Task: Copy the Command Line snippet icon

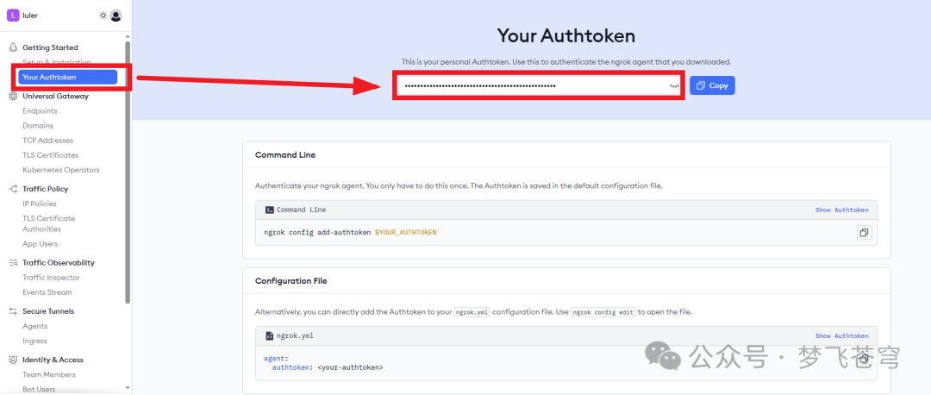Action: click(x=864, y=232)
